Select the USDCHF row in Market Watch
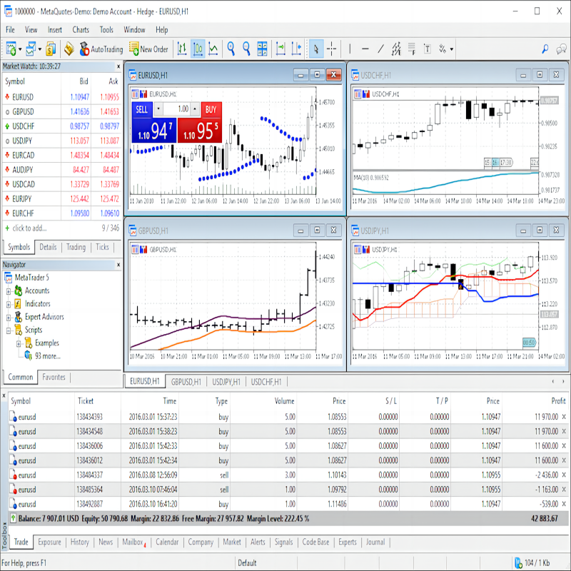Screen dimensions: 571x571 click(62, 126)
